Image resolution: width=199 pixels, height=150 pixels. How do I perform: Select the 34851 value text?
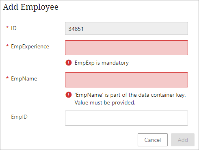(x=76, y=29)
